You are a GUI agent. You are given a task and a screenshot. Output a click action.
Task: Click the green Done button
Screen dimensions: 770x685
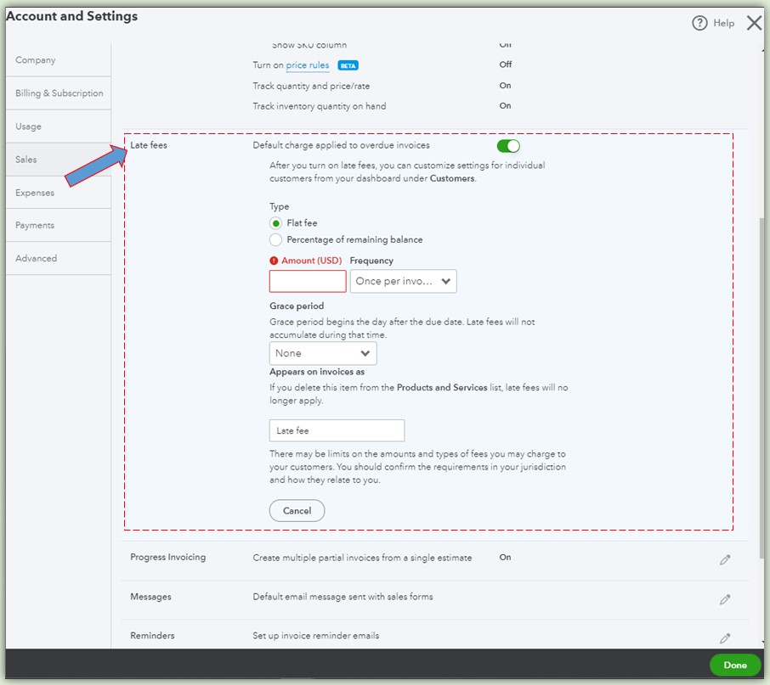click(734, 665)
